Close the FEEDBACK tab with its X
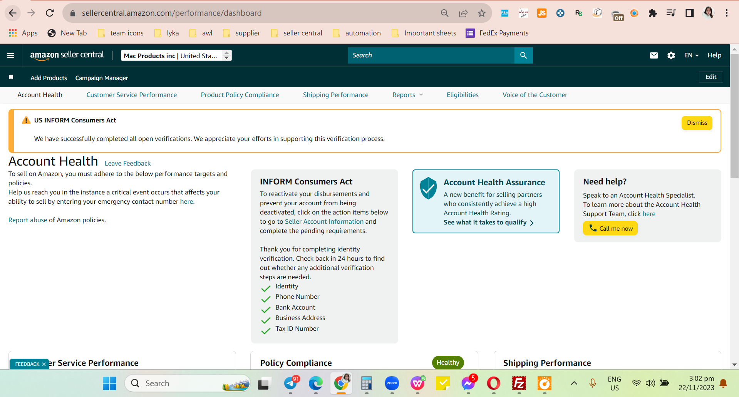739x397 pixels. [44, 364]
